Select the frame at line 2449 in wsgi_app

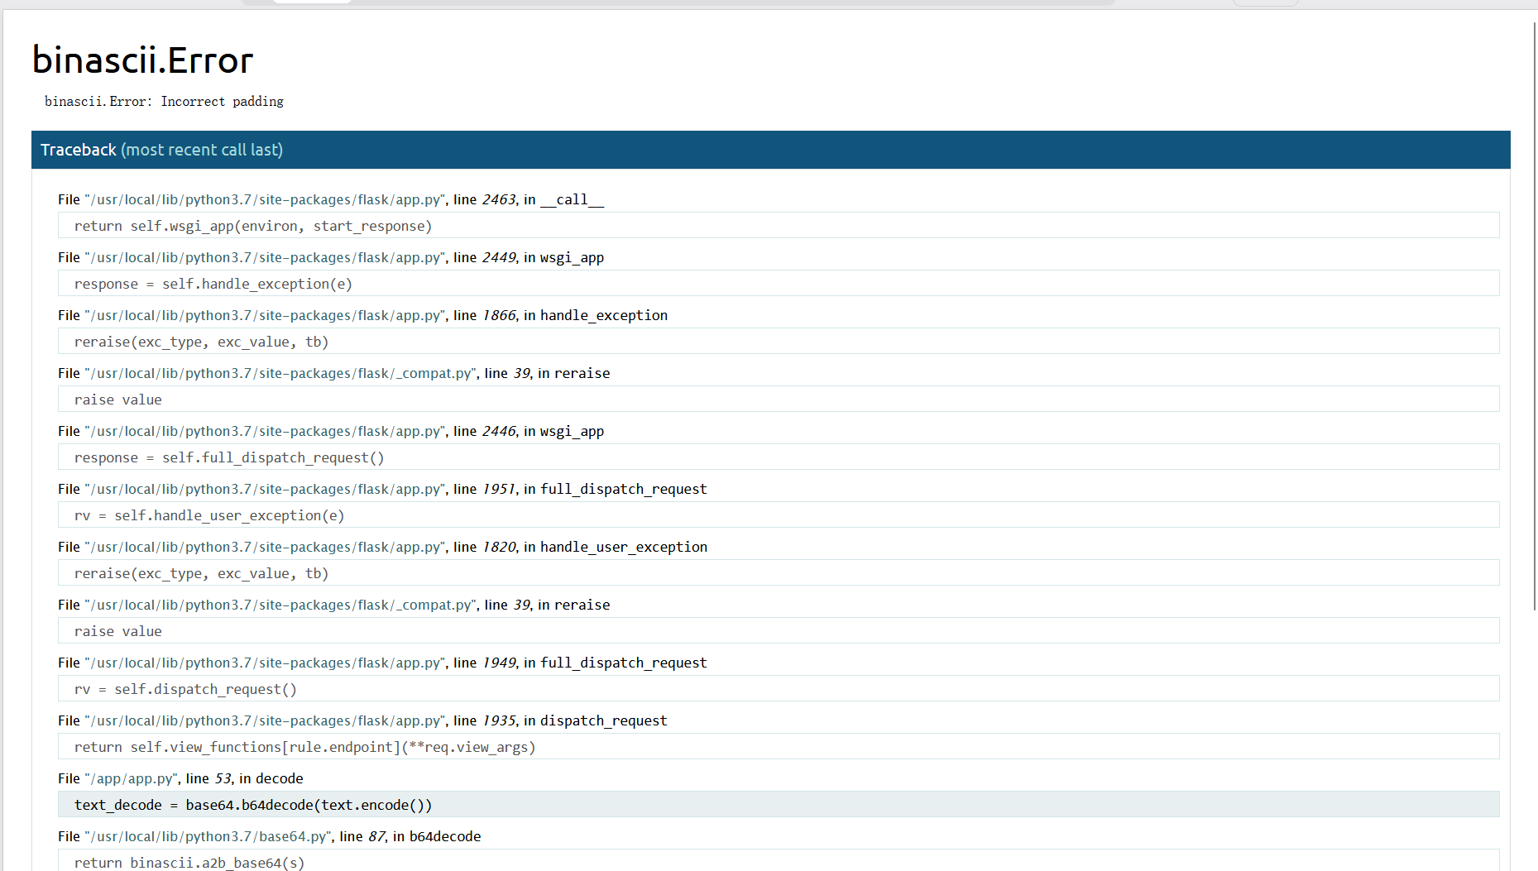(330, 257)
